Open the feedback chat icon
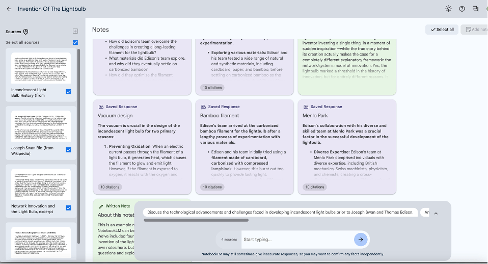 click(475, 9)
